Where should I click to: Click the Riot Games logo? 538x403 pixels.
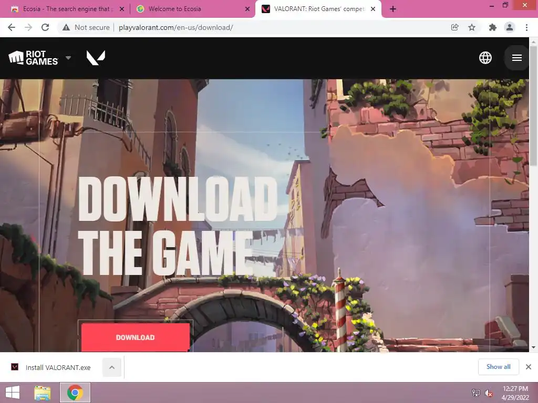point(33,58)
